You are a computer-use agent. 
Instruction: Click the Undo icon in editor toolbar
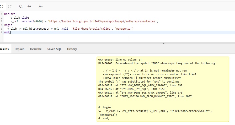[x=2, y=6]
